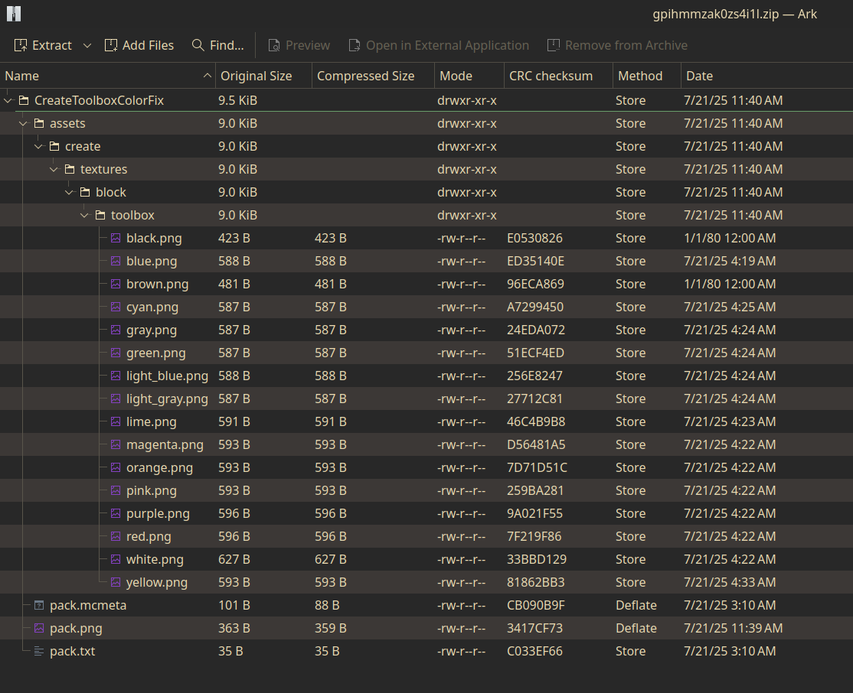The image size is (853, 693).
Task: Click the Ark archive icon in title bar
Action: 14,14
